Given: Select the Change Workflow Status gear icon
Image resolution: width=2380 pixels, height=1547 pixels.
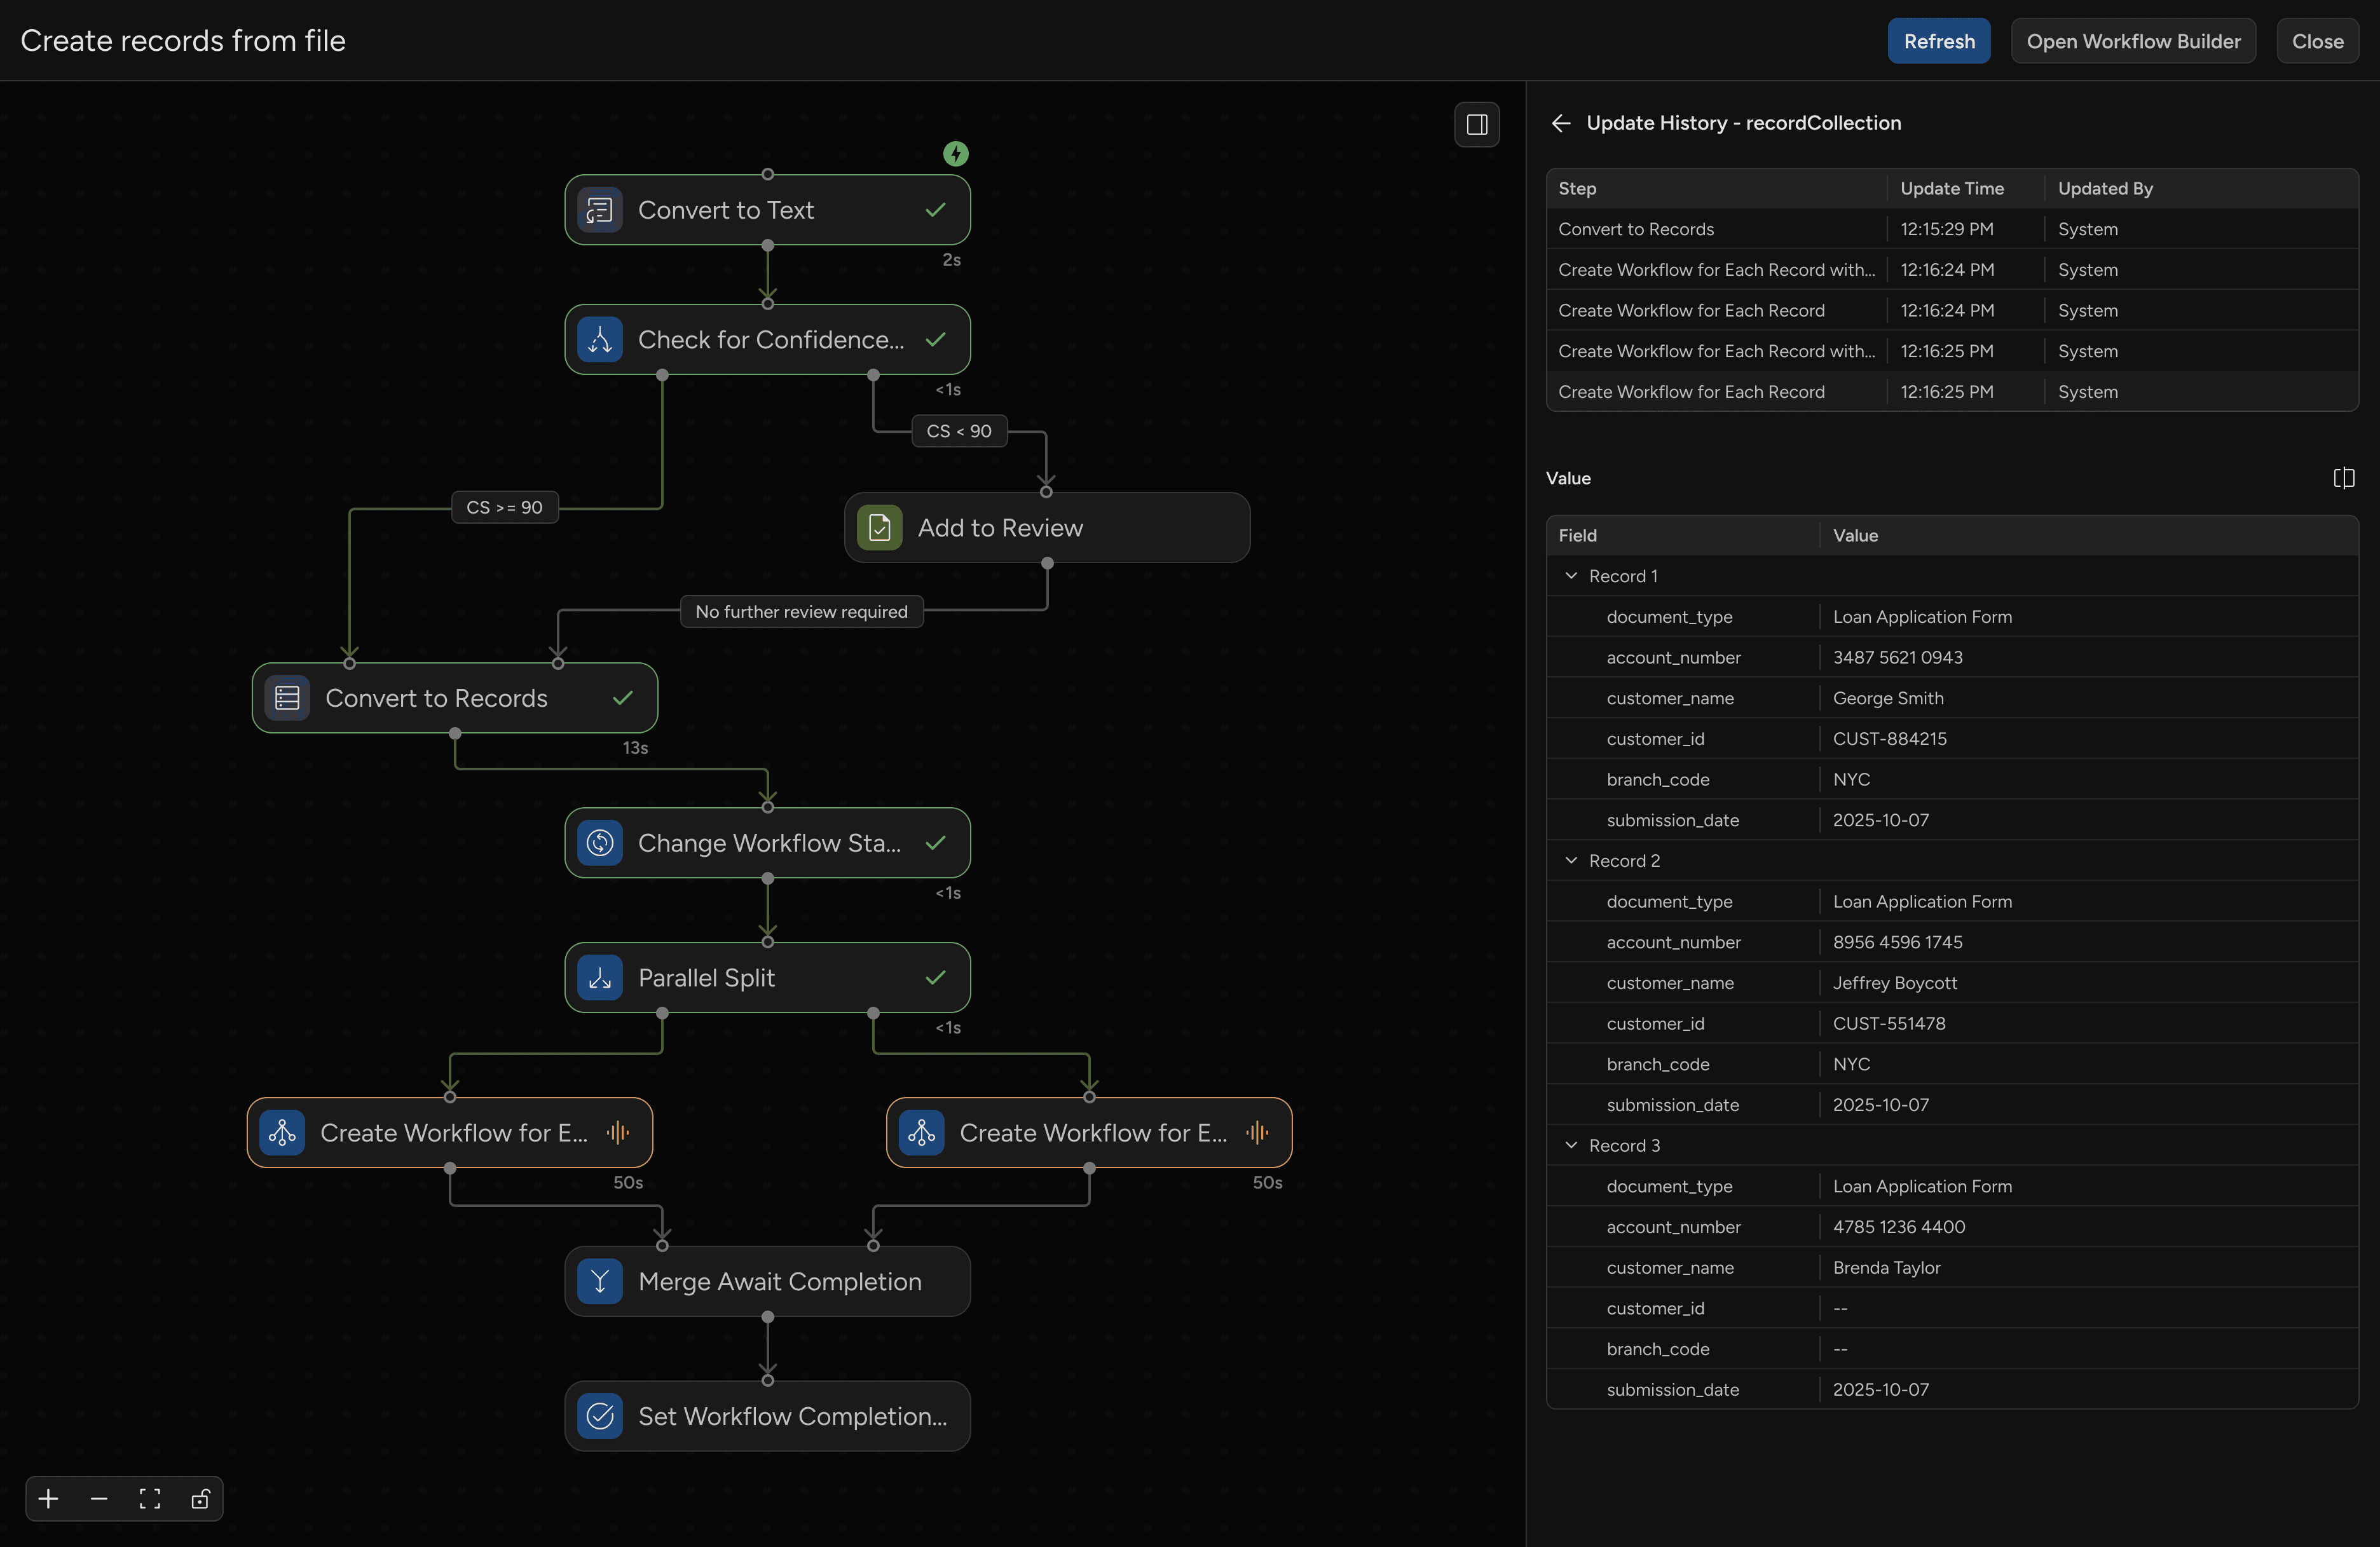Looking at the screenshot, I should click(599, 843).
